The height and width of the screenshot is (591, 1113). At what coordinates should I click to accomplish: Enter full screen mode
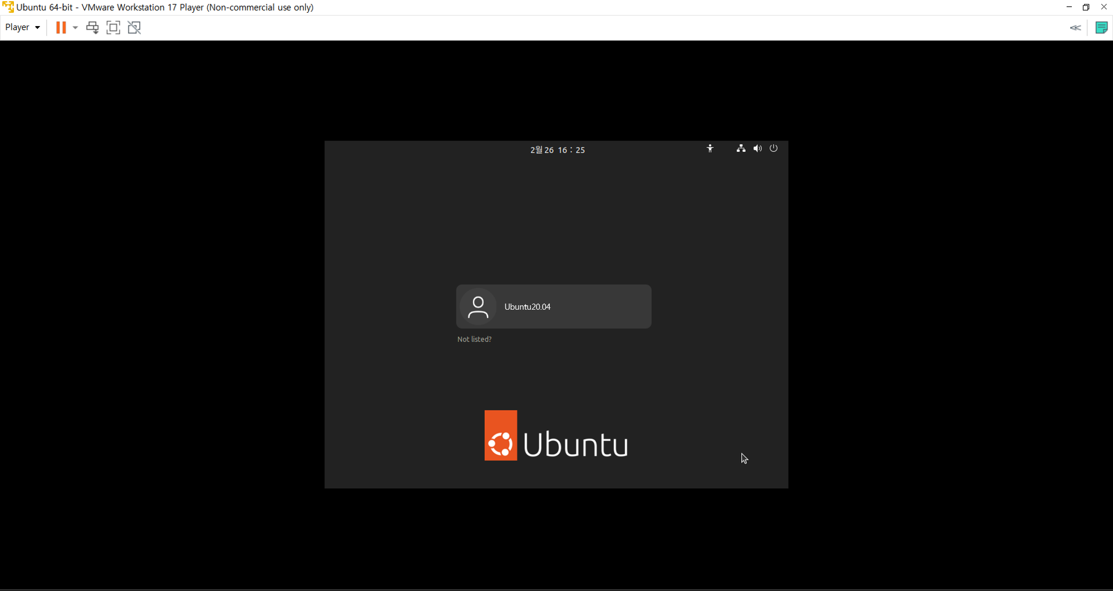pos(113,27)
